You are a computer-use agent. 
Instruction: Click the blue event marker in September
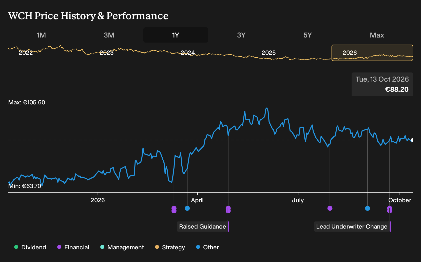pos(368,208)
